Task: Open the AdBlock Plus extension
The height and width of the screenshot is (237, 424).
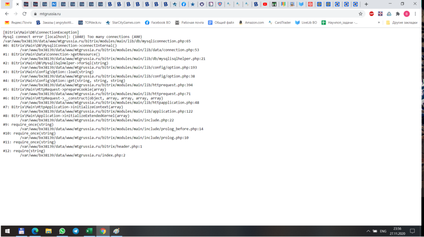Action: click(371, 14)
